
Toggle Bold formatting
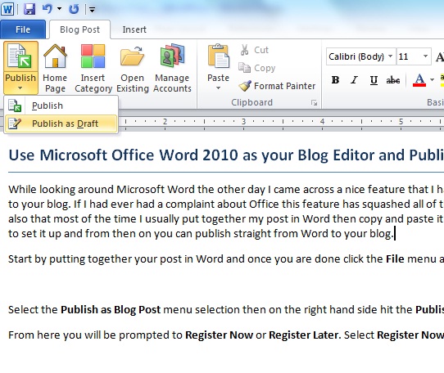coord(336,80)
